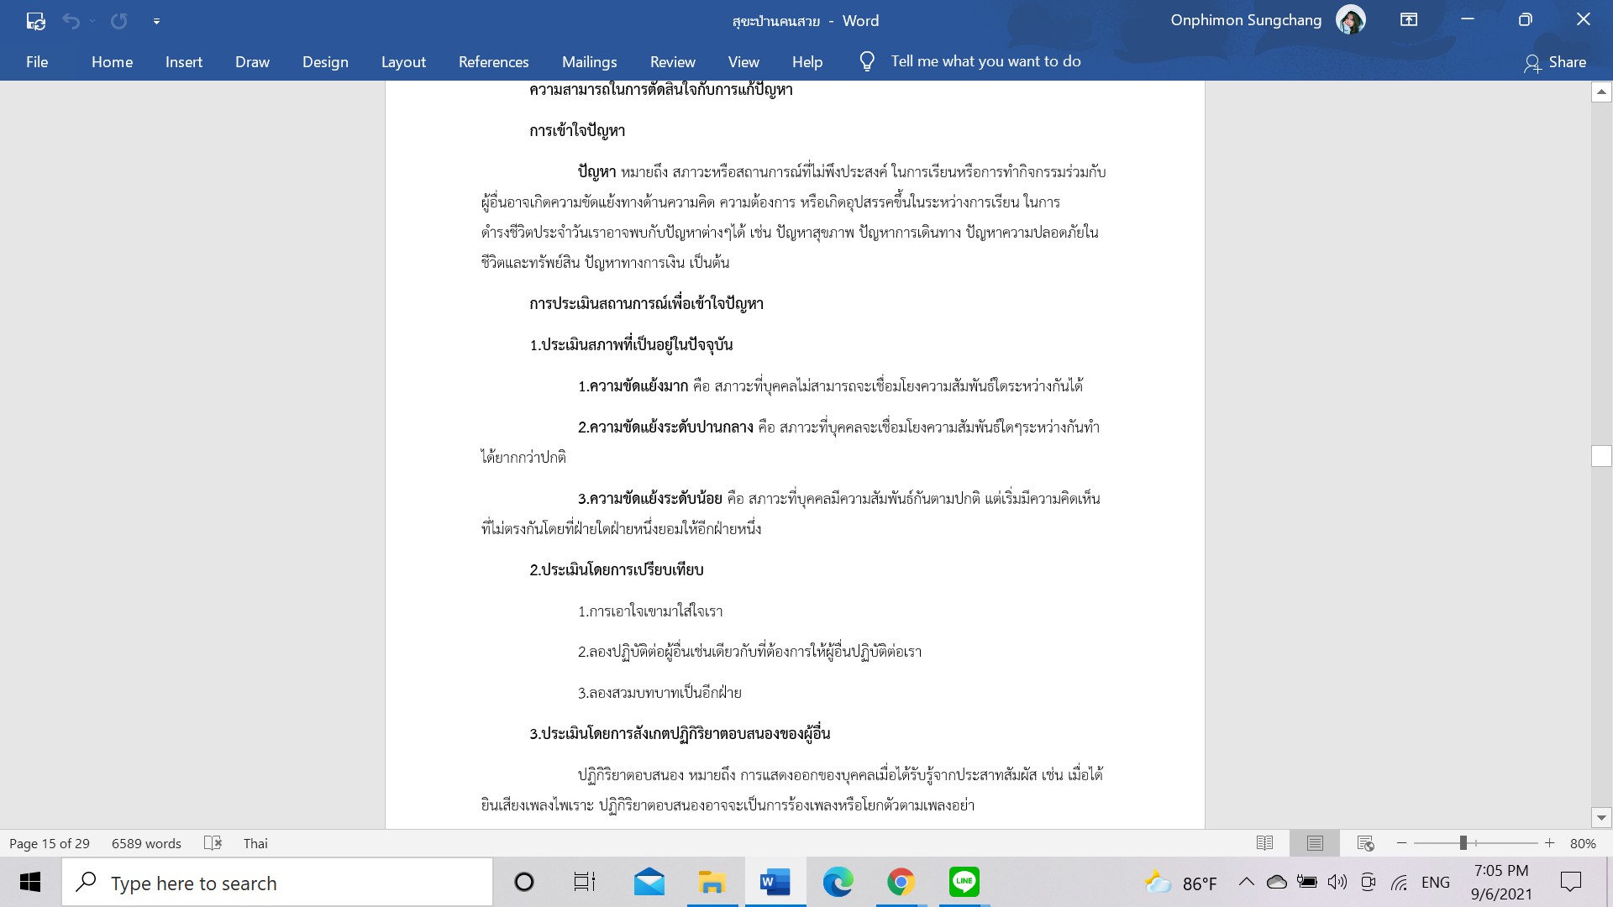Viewport: 1613px width, 907px height.
Task: Expand Customize Quick Access Toolbar dropdown
Action: click(x=156, y=21)
